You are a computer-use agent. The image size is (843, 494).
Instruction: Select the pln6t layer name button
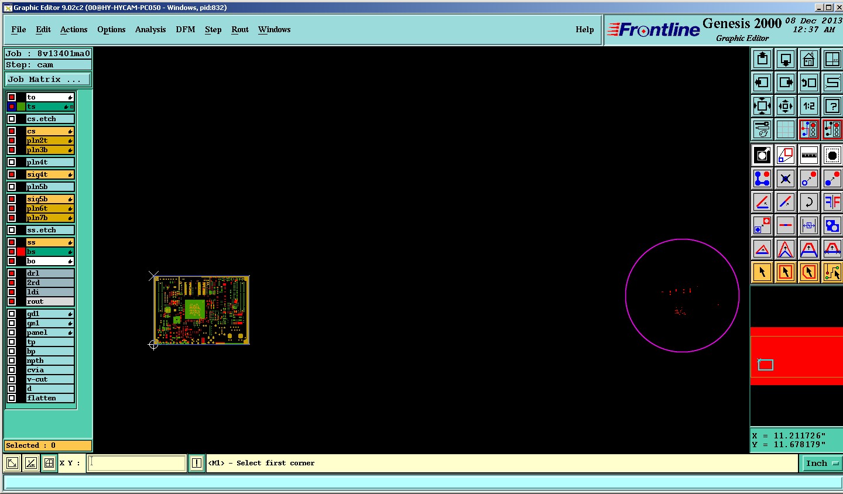(x=50, y=208)
